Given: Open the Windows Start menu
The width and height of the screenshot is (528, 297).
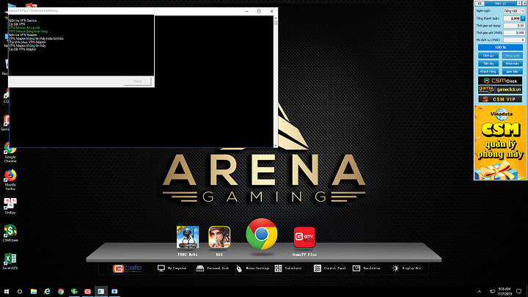Looking at the screenshot, I should click(x=7, y=292).
